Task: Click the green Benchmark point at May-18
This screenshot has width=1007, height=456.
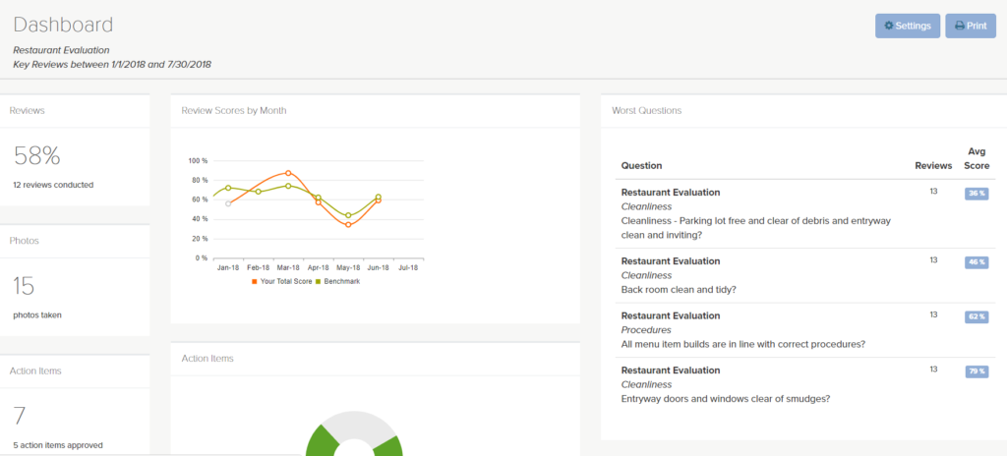Action: 348,215
